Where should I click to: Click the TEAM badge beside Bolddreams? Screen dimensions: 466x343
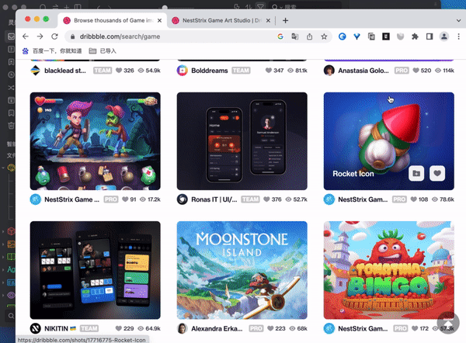241,71
